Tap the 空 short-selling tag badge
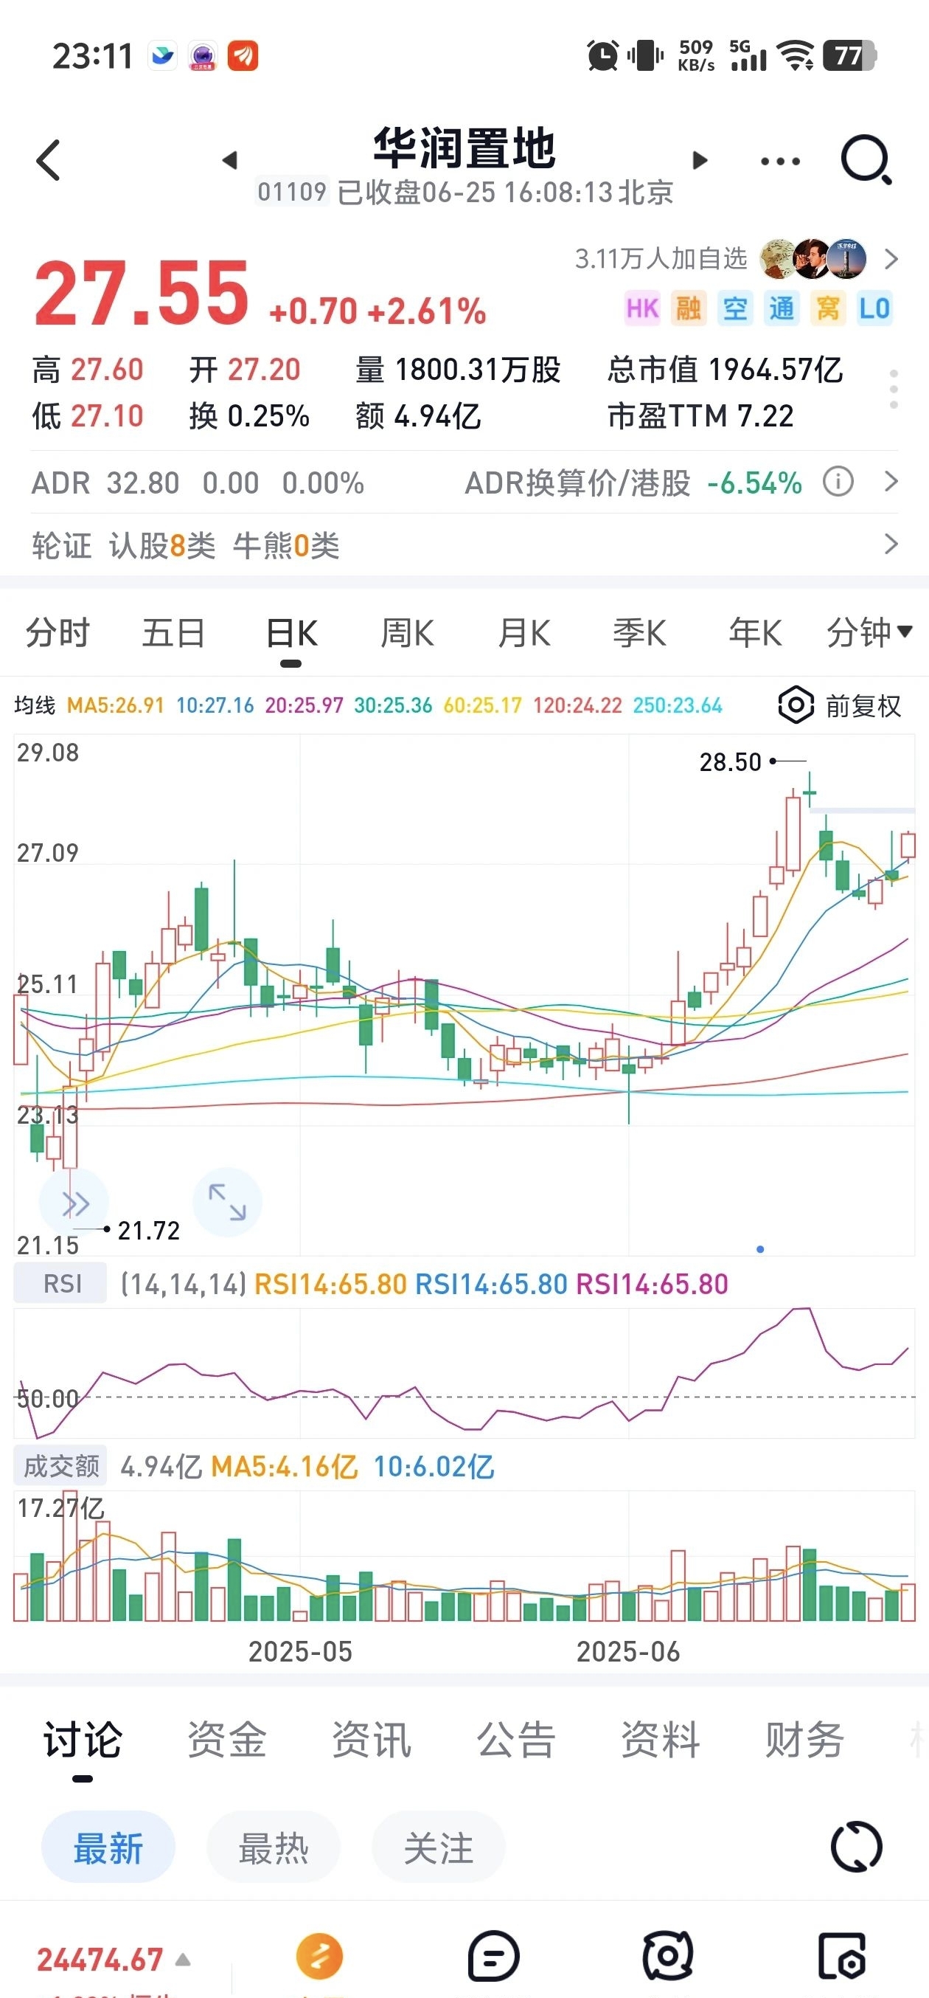This screenshot has width=929, height=1998. (735, 308)
